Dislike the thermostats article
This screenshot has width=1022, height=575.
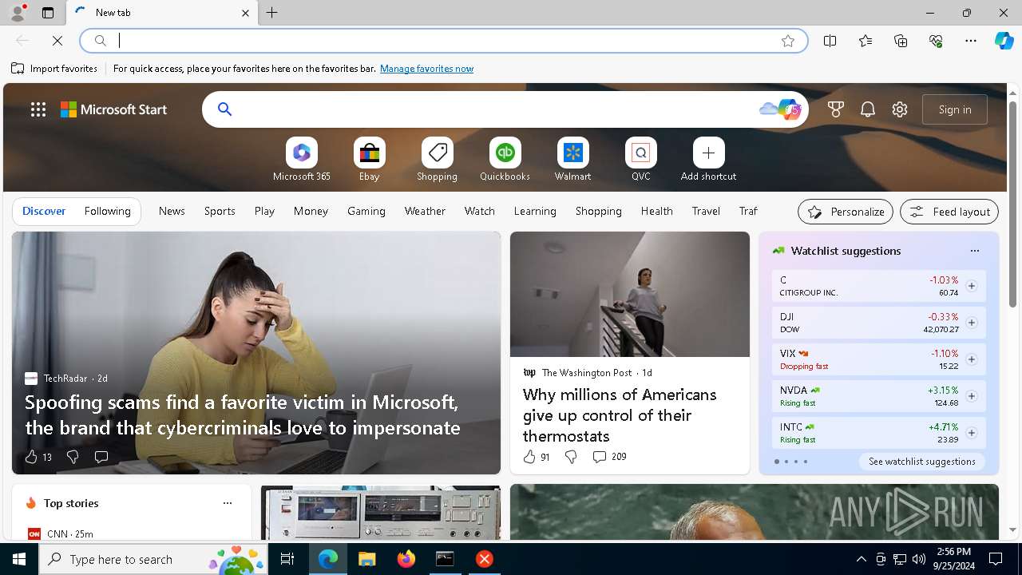coord(571,457)
